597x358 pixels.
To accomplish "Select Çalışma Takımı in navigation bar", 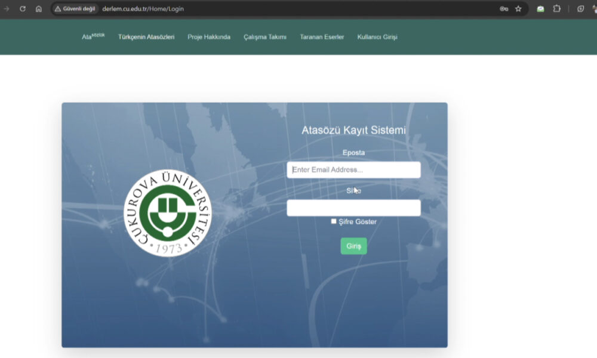I will tap(265, 37).
